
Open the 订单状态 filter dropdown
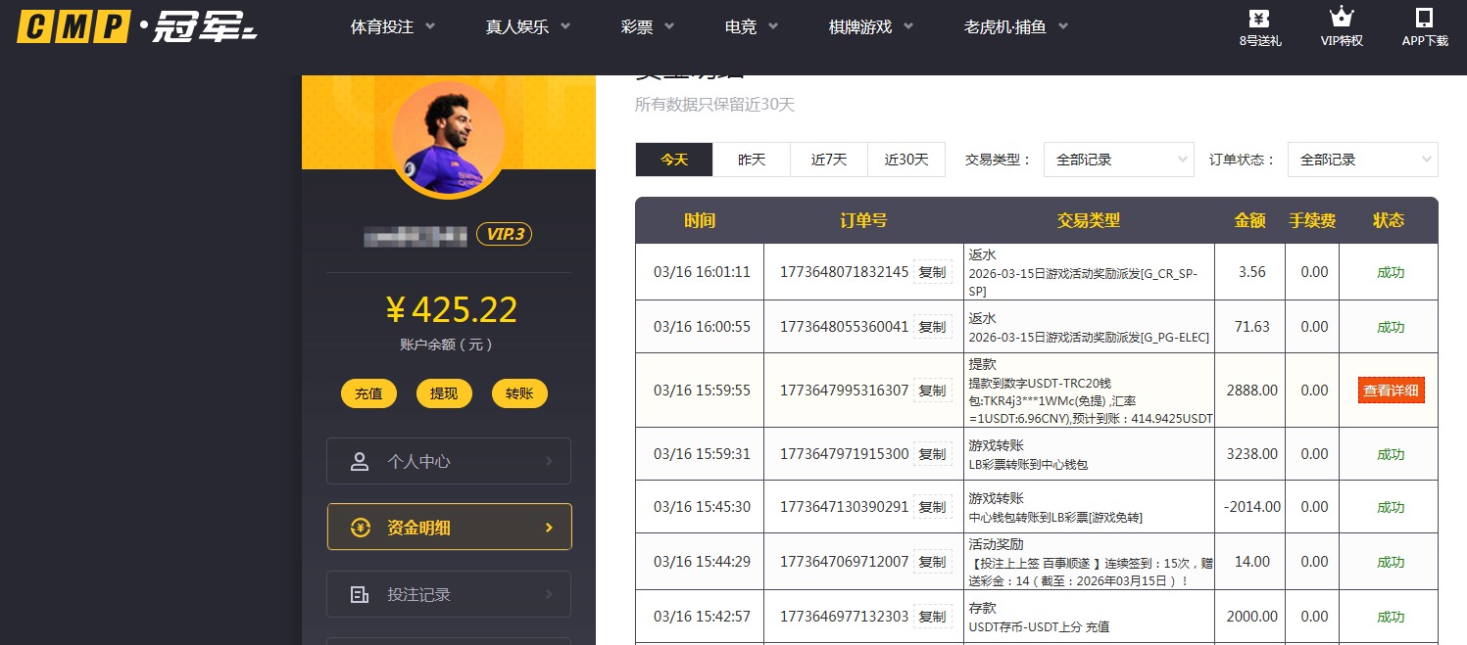(1362, 159)
